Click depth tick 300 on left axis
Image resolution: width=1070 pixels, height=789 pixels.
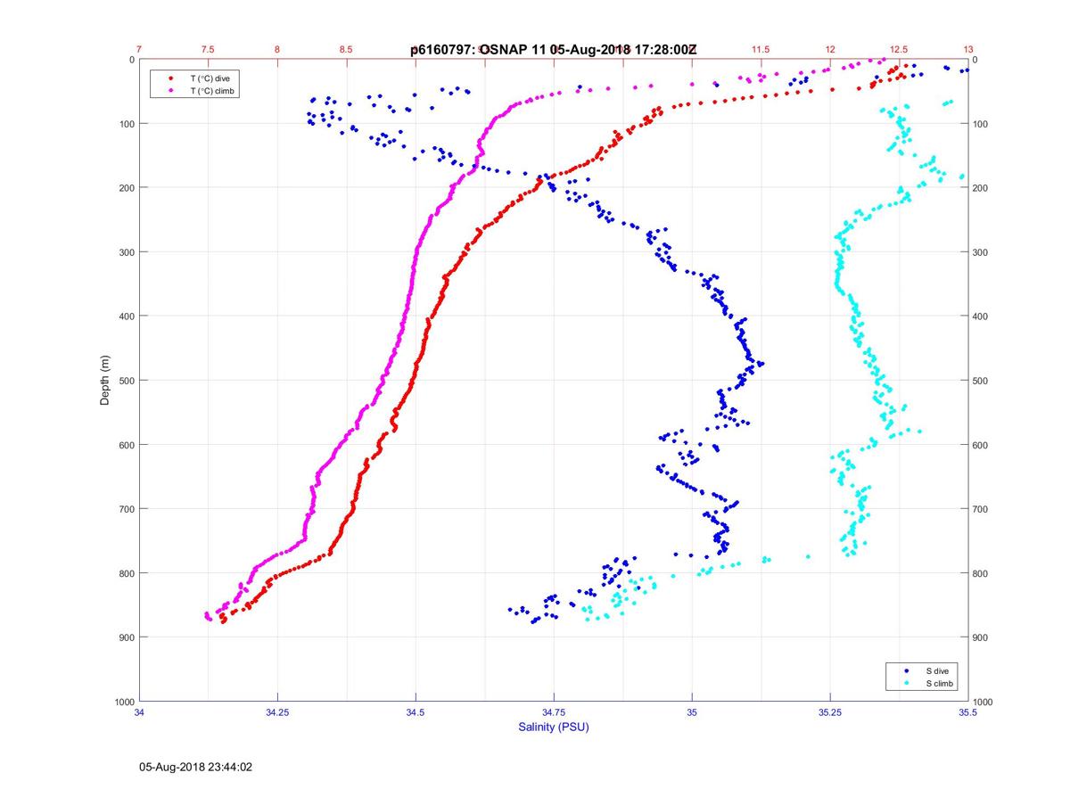(126, 251)
